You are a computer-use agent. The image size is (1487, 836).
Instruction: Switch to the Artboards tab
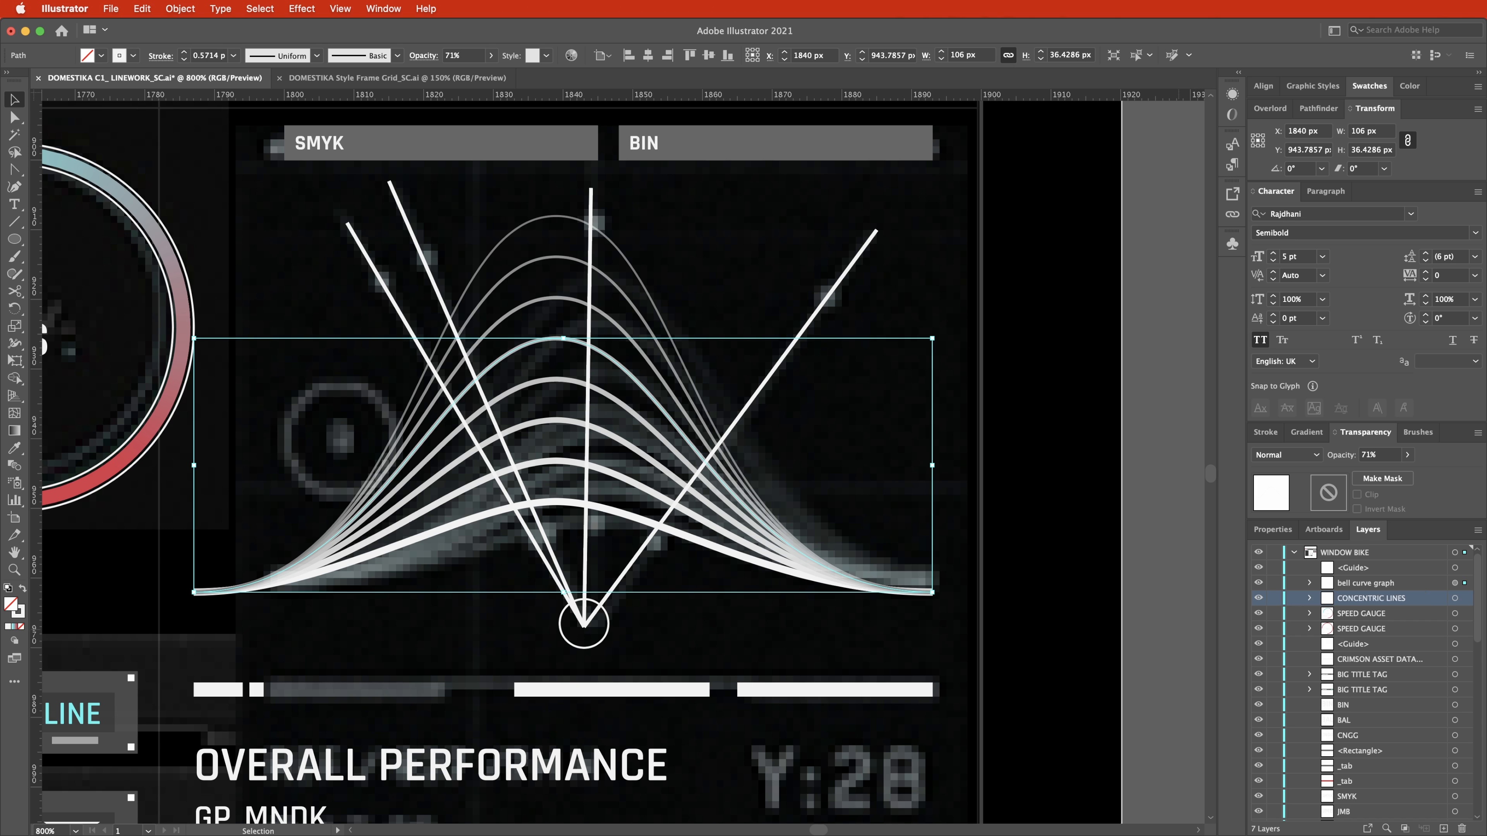coord(1324,529)
